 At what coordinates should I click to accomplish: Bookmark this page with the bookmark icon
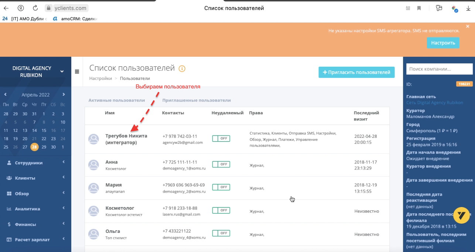(419, 8)
